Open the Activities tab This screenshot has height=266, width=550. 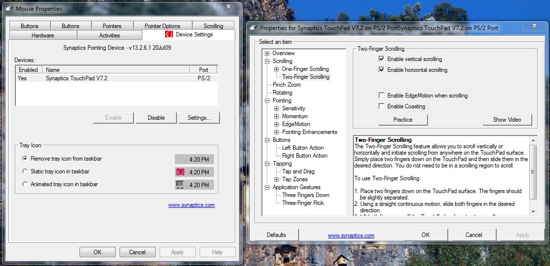tap(109, 35)
